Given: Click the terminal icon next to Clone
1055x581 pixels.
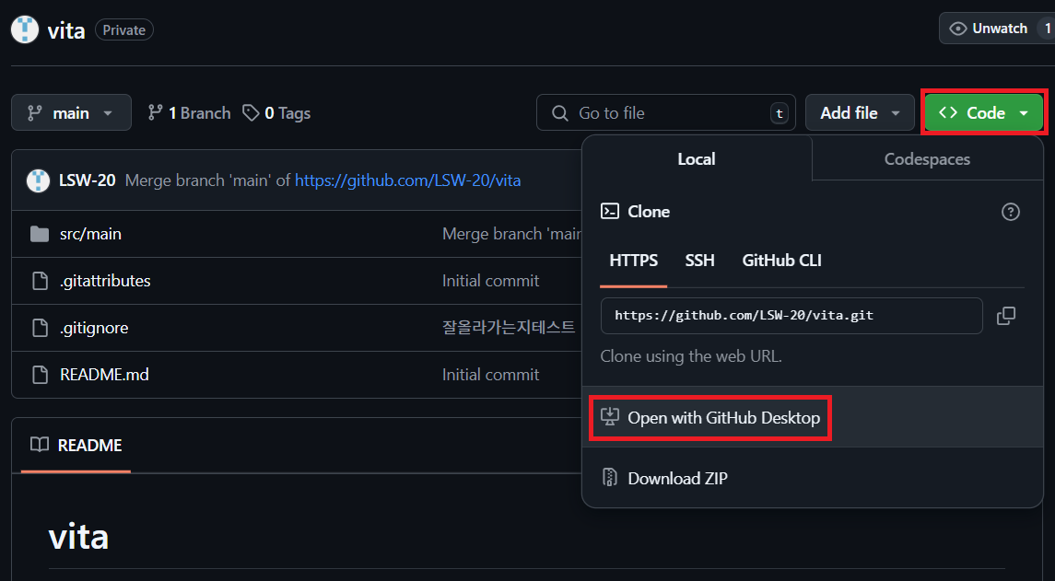Looking at the screenshot, I should coord(610,211).
